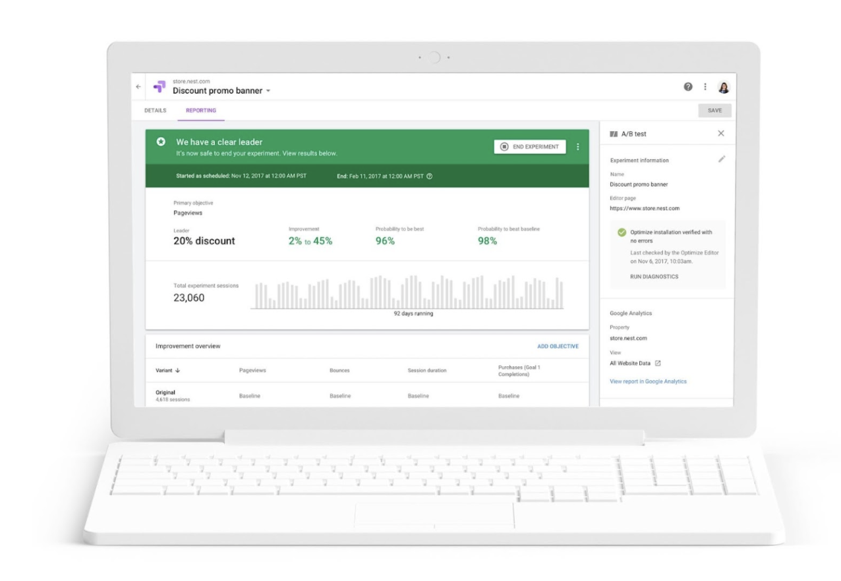Click We have a clear leader heading
841x581 pixels.
[x=219, y=142]
